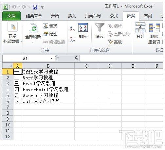Click the Sort Z to A descending icon
This screenshot has width=165, height=150.
tap(73, 39)
